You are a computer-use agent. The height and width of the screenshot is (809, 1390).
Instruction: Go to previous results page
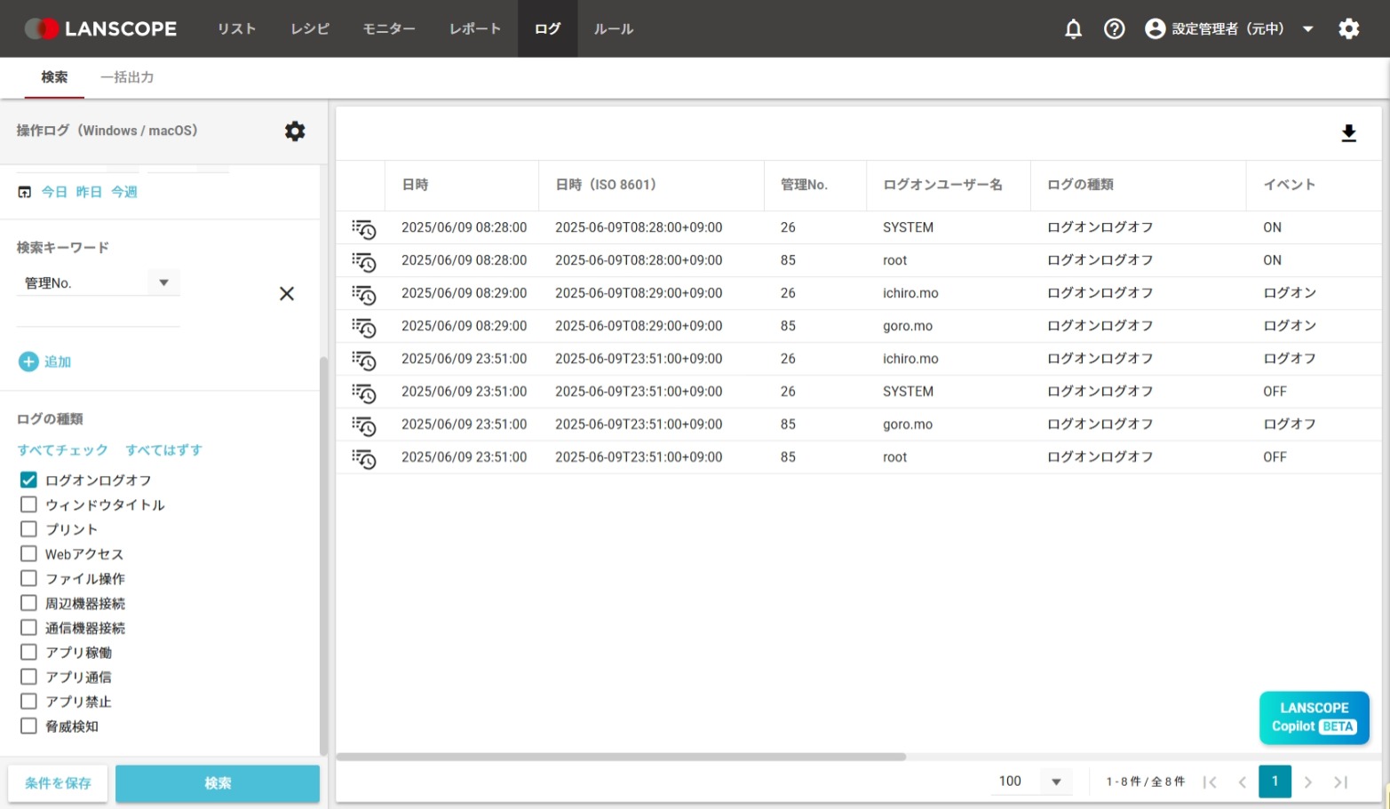click(x=1243, y=782)
